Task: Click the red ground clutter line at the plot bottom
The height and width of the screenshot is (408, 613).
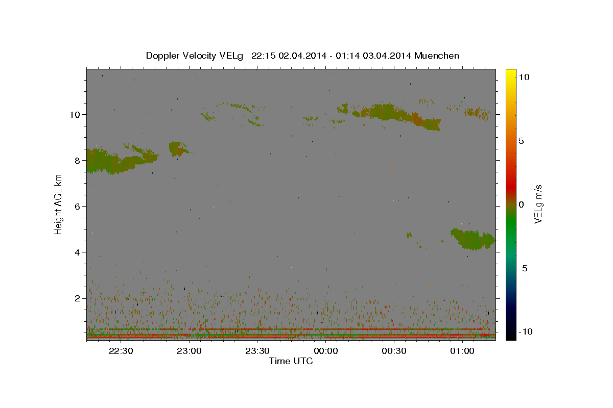Action: [291, 337]
